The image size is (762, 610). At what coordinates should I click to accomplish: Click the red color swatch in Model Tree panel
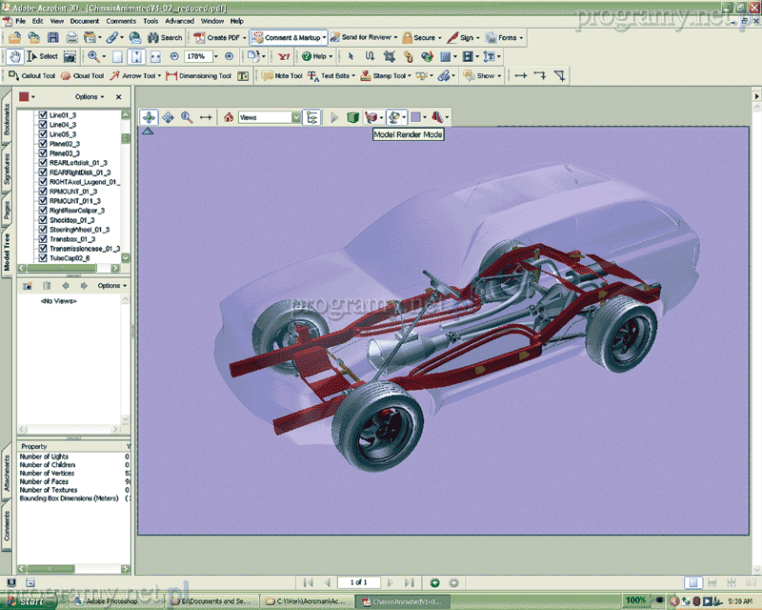pos(24,96)
